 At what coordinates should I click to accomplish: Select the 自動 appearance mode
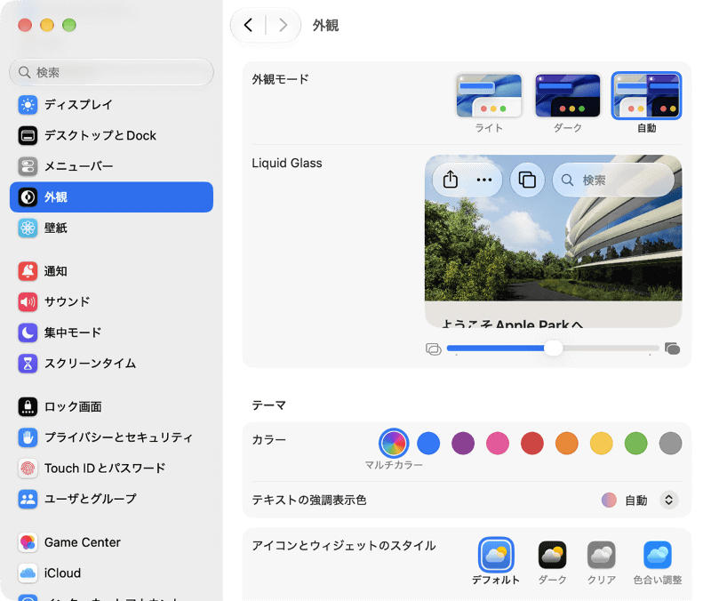tap(647, 103)
